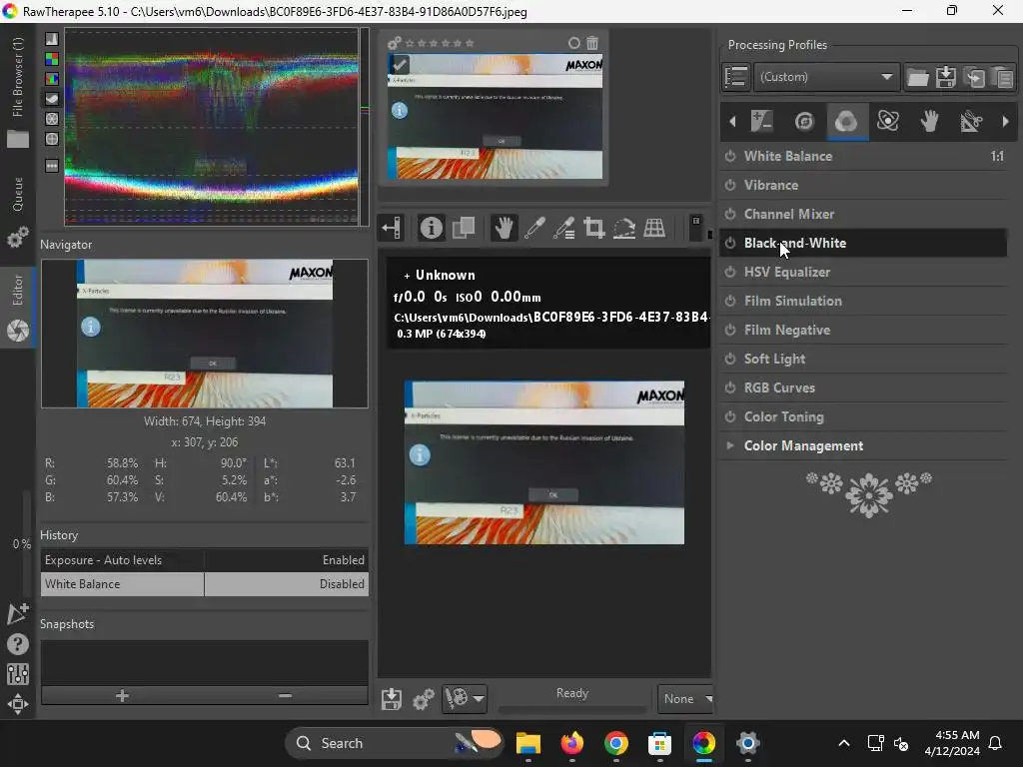Enable Channel Mixer power button
The width and height of the screenshot is (1023, 767).
tap(730, 214)
